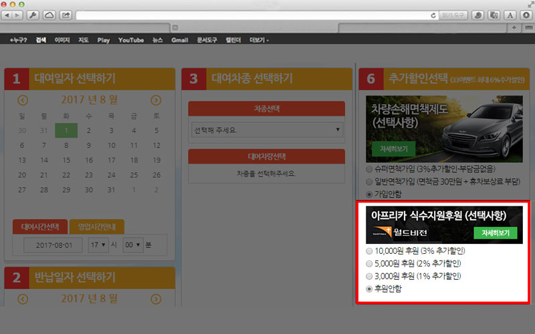This screenshot has width=535, height=334.
Task: Click the wrench icon in browser toolbar
Action: pyautogui.click(x=32, y=15)
